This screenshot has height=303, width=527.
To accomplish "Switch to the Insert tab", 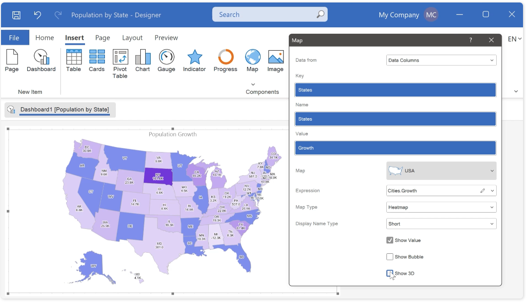I will (x=75, y=38).
